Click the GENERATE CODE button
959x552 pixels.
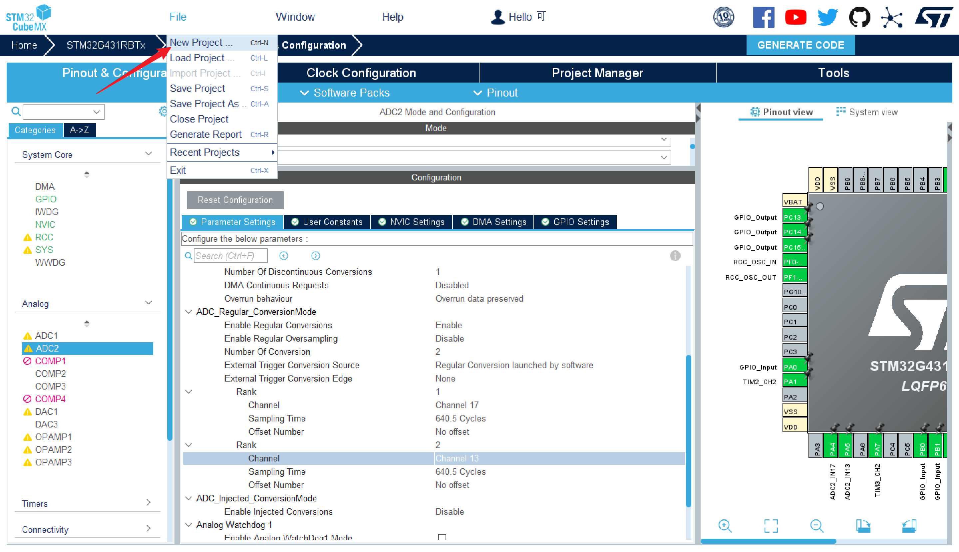coord(800,45)
